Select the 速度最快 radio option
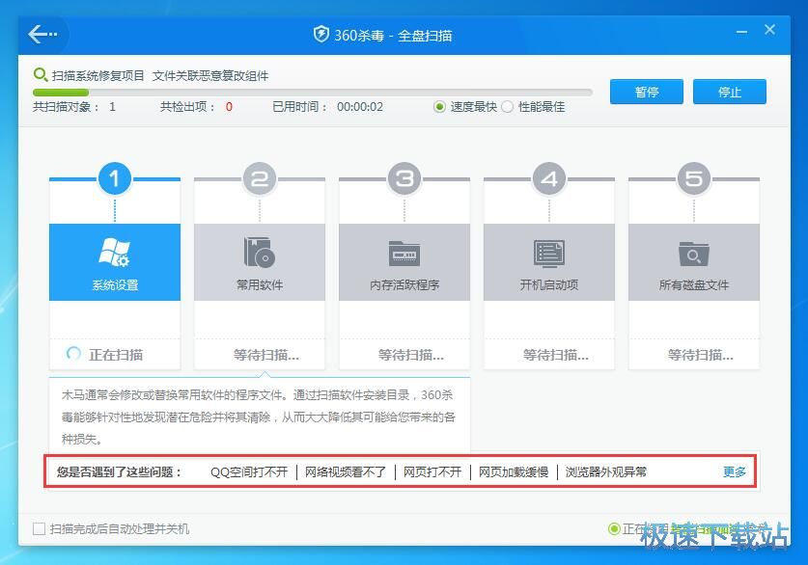This screenshot has width=808, height=565. pos(439,106)
